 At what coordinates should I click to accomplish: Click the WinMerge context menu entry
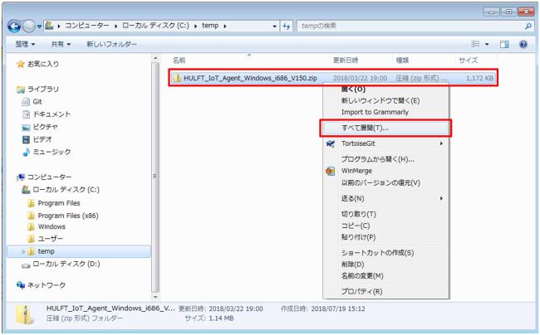(357, 171)
